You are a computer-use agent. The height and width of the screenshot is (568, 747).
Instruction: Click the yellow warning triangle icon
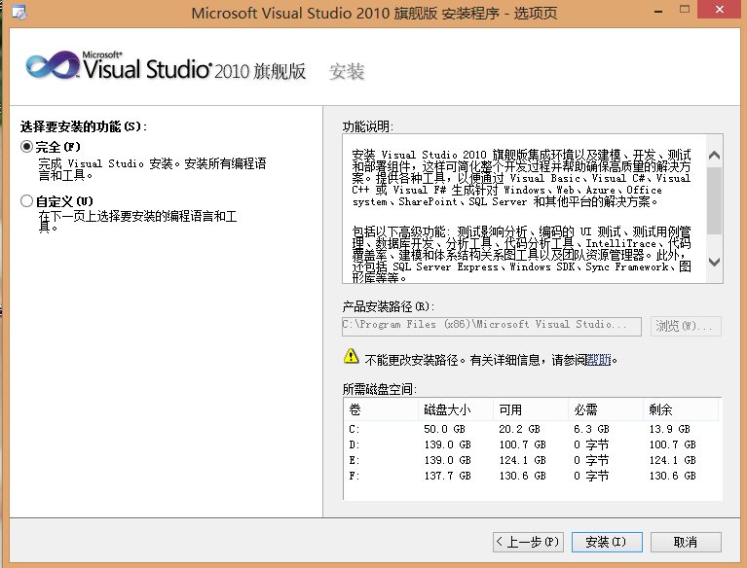[352, 356]
